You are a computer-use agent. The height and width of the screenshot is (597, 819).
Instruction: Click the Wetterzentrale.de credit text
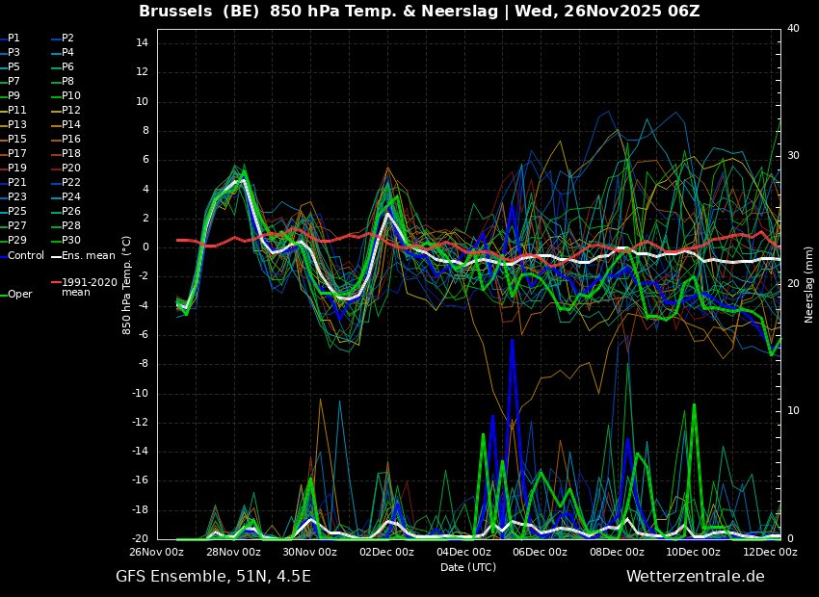coord(696,577)
